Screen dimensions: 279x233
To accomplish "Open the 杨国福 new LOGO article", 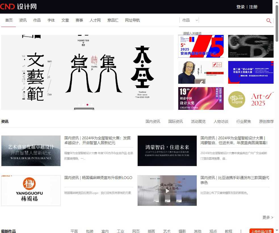I will click(98, 178).
